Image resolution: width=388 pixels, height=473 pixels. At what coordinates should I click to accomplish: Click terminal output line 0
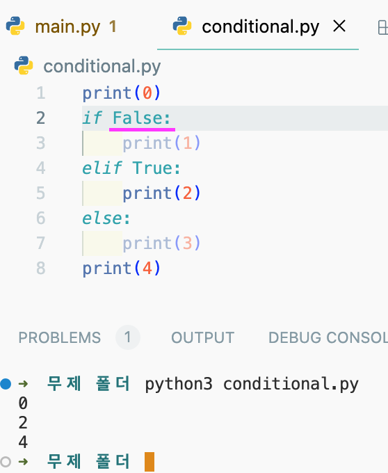pos(23,403)
